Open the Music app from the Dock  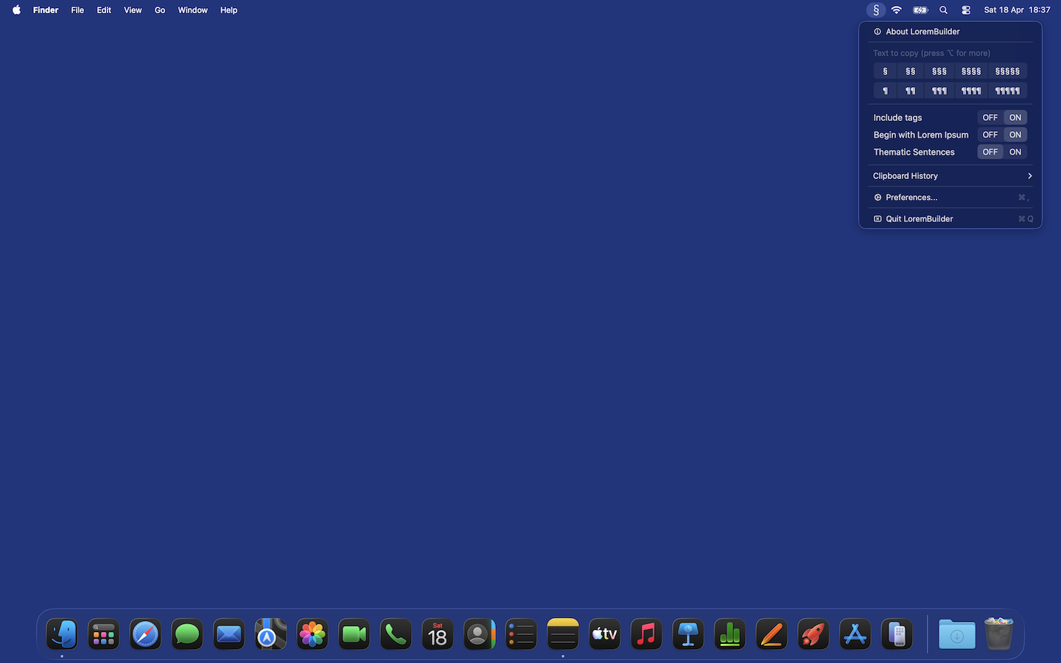[646, 634]
